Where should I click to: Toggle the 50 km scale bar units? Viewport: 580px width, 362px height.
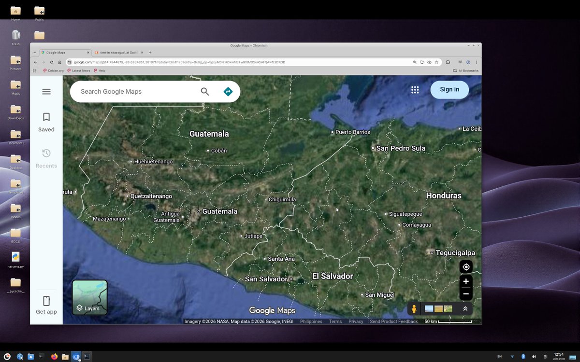point(448,321)
